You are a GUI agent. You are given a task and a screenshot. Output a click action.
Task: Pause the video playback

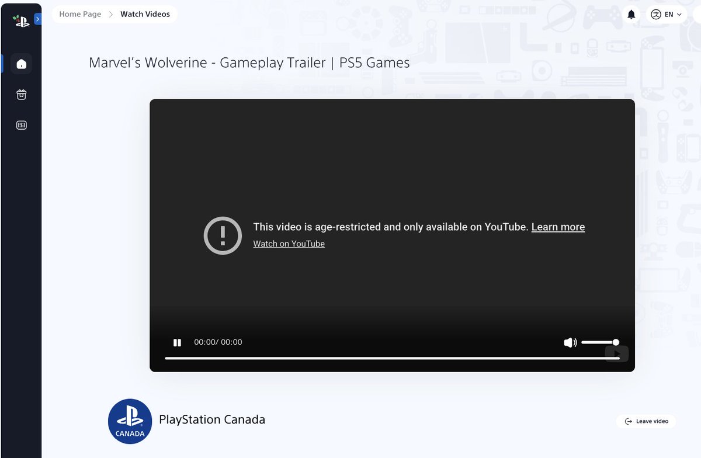(178, 343)
